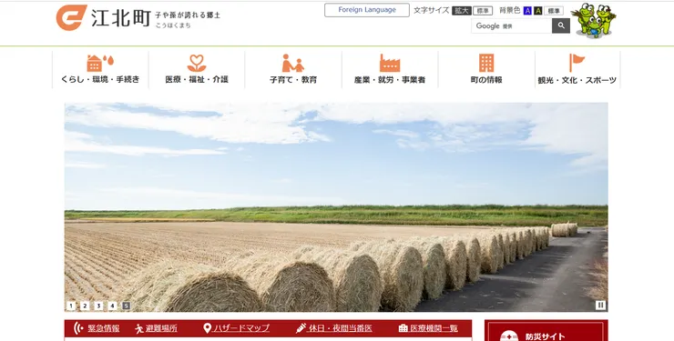The height and width of the screenshot is (341, 674).
Task: Choose the blue background color A
Action: (x=527, y=11)
